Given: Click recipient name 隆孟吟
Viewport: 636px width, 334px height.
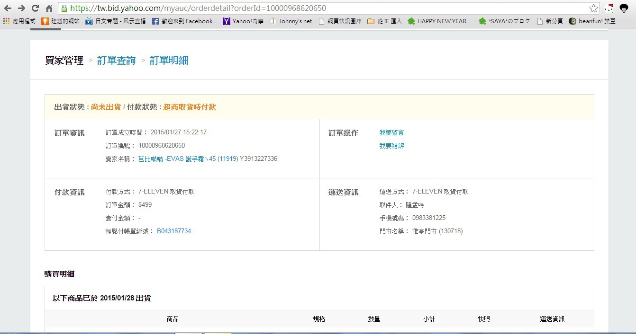Looking at the screenshot, I should [x=416, y=205].
